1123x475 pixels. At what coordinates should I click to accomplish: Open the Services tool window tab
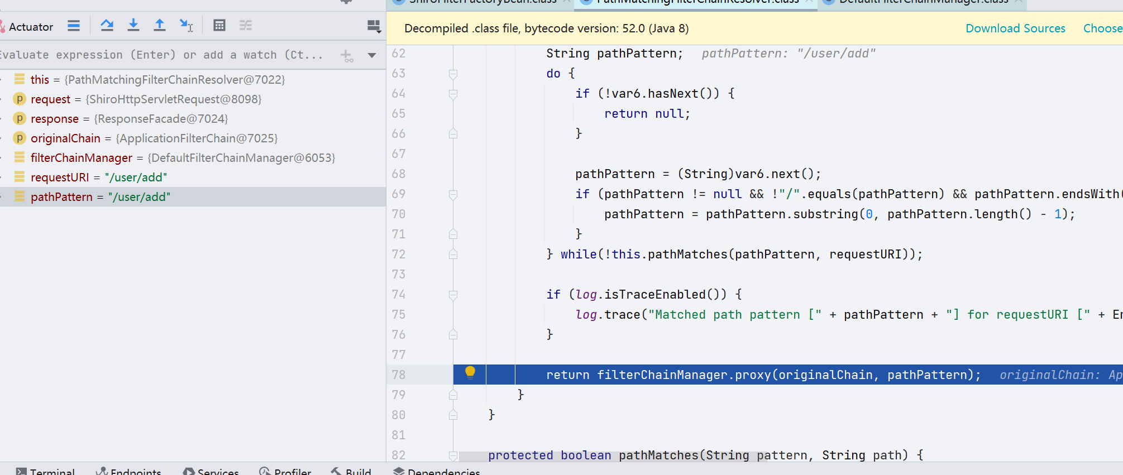click(x=212, y=471)
